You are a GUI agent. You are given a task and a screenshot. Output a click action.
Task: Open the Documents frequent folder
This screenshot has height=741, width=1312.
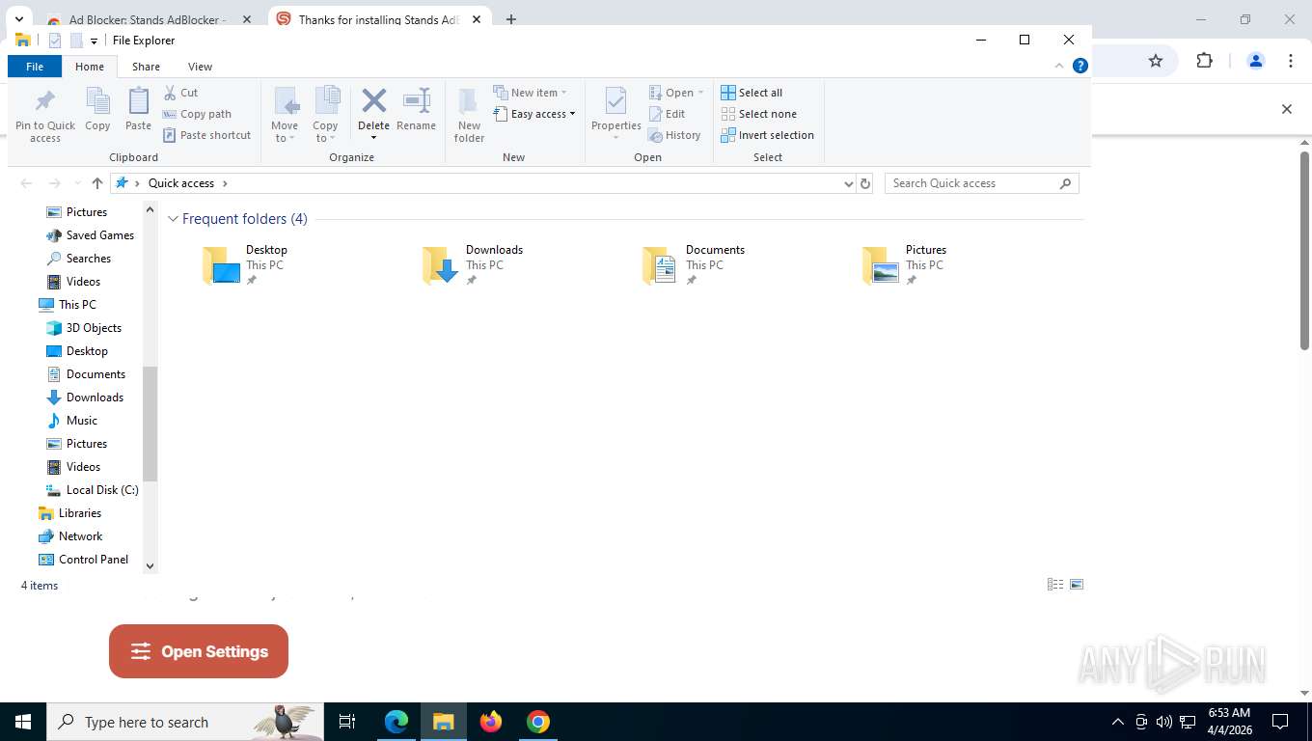pyautogui.click(x=695, y=264)
